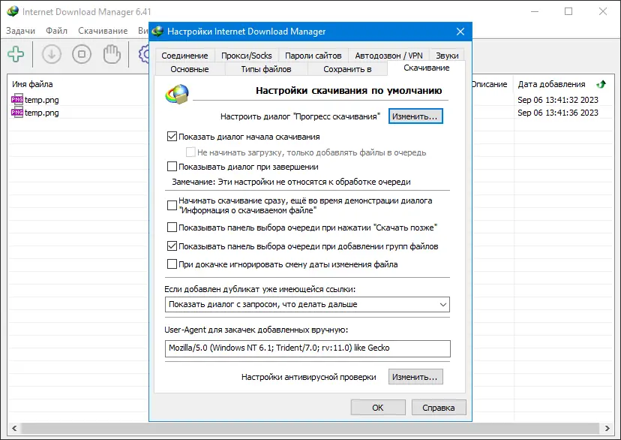
Task: Click Изменить for the download progress dialog
Action: [x=415, y=116]
